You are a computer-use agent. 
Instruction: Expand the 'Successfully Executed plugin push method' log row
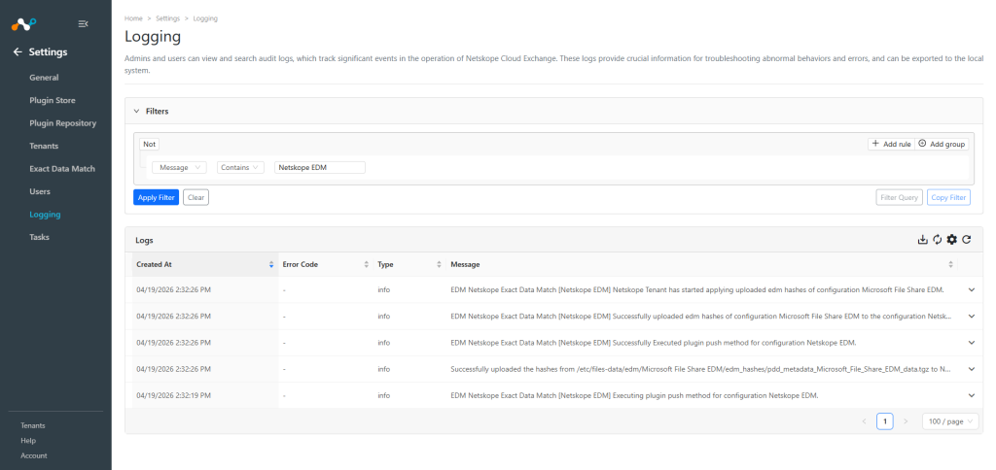971,343
